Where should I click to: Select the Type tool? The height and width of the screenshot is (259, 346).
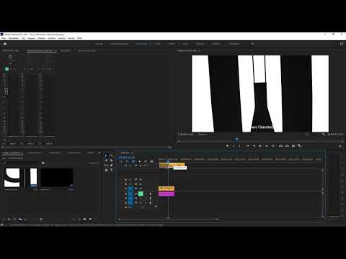[x=111, y=170]
